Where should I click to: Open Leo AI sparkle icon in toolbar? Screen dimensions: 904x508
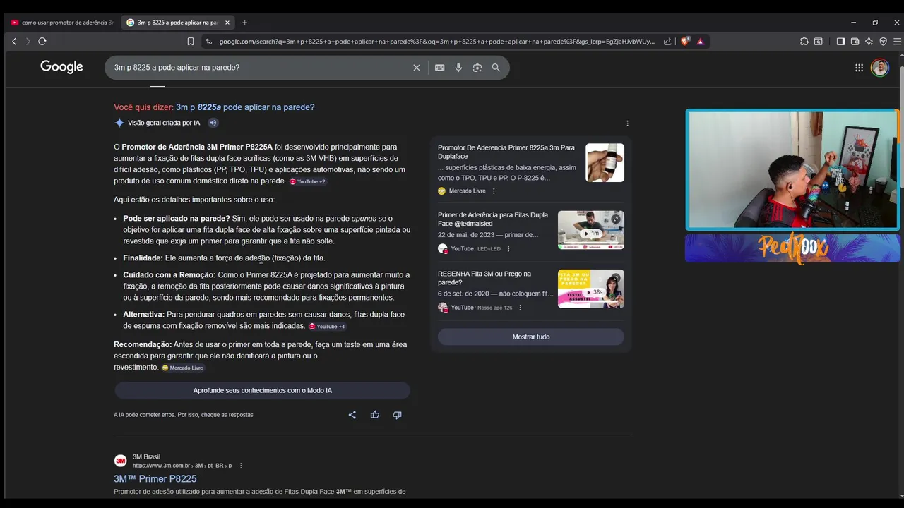(x=869, y=42)
